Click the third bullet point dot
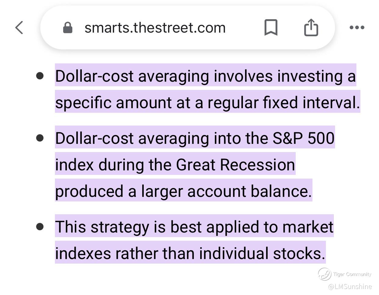This screenshot has height=295, width=379. tap(40, 226)
